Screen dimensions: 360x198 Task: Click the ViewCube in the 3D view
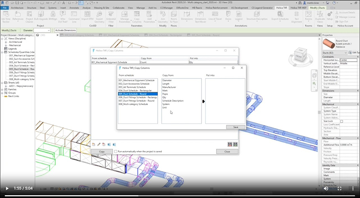coord(300,56)
